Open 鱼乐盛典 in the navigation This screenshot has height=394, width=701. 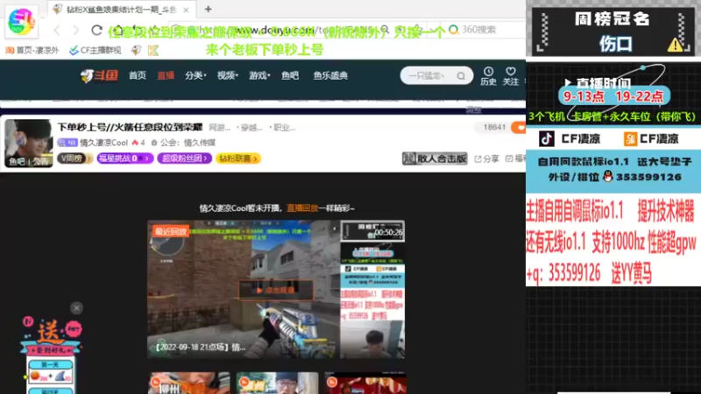(x=330, y=75)
